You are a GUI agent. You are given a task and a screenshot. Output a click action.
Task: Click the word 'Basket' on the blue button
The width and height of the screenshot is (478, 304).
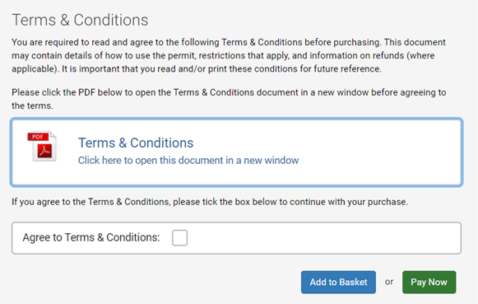(x=353, y=282)
